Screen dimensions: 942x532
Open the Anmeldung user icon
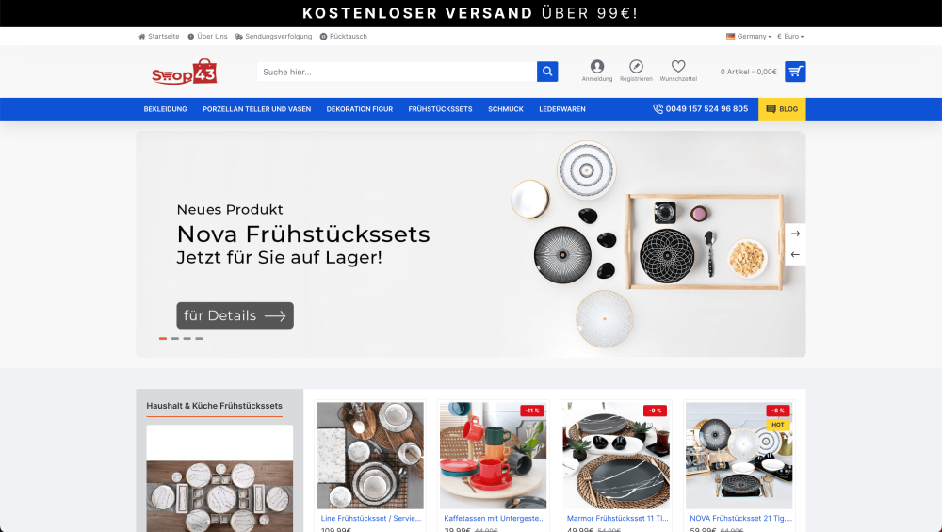tap(597, 66)
